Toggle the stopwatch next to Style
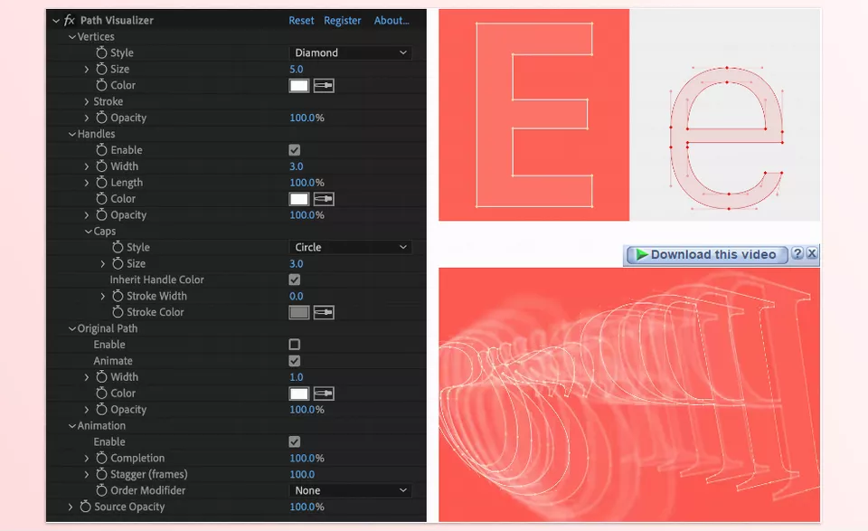Viewport: 868px width, 531px height. point(101,52)
